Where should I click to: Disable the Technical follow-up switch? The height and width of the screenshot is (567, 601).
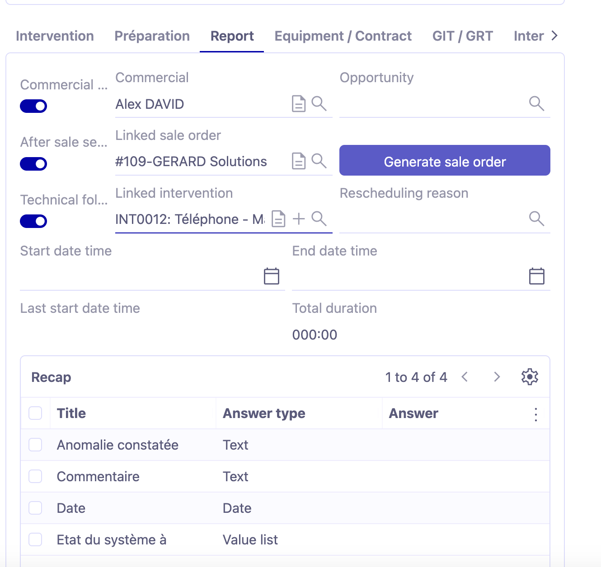pos(33,221)
